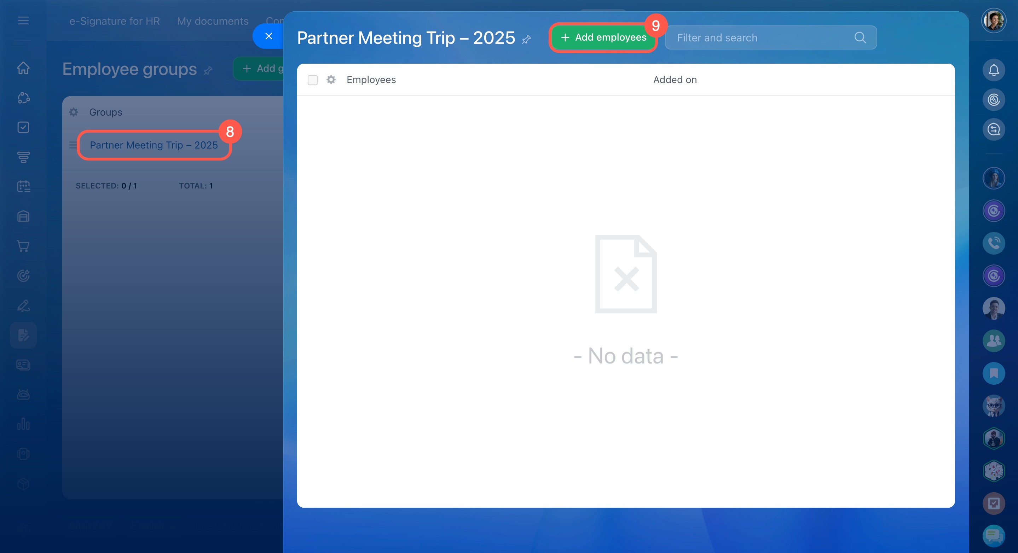1018x553 pixels.
Task: Pin the Partner Meeting Trip – 2025 page
Action: [526, 40]
